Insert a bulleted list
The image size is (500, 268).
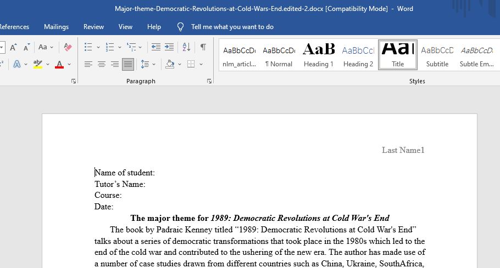pyautogui.click(x=88, y=47)
